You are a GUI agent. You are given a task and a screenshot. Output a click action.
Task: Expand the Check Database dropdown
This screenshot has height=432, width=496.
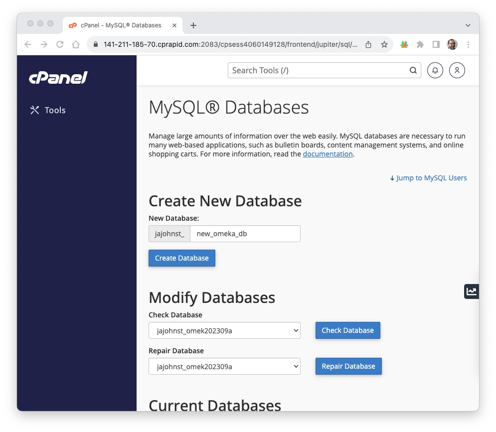click(x=224, y=330)
